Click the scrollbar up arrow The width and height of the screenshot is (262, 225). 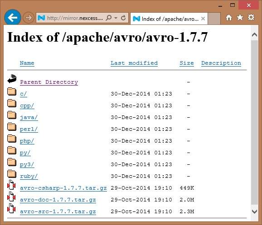pyautogui.click(x=254, y=35)
